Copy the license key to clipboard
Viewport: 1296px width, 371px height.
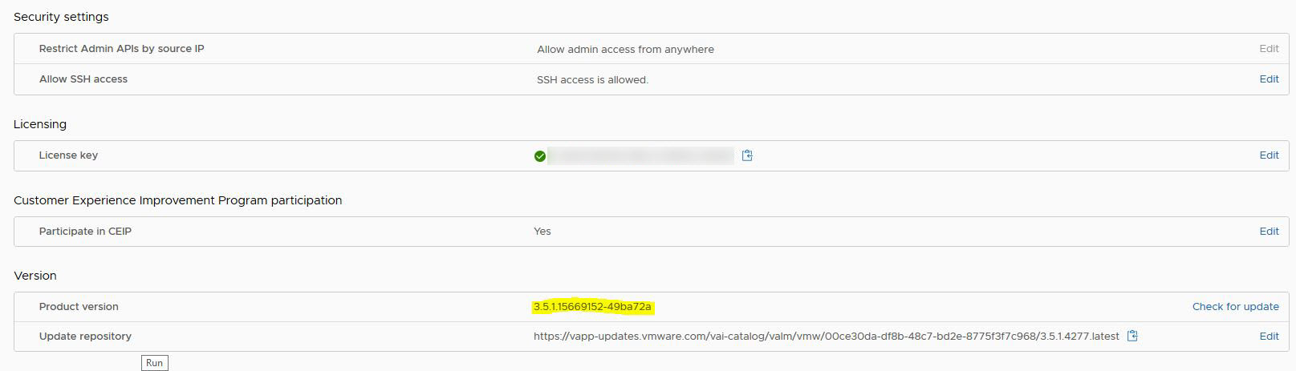747,155
